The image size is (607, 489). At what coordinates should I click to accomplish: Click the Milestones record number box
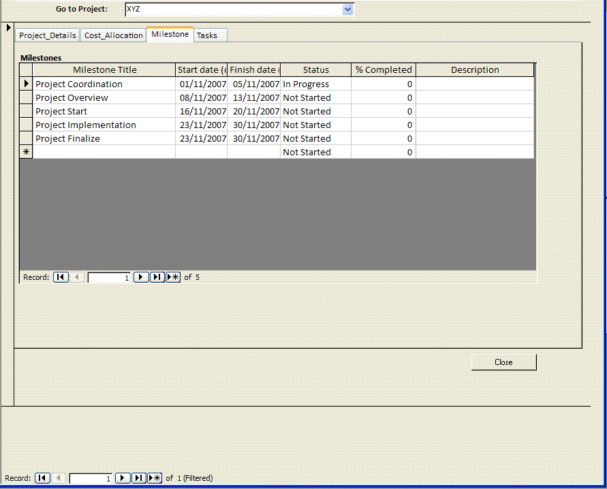pos(109,277)
